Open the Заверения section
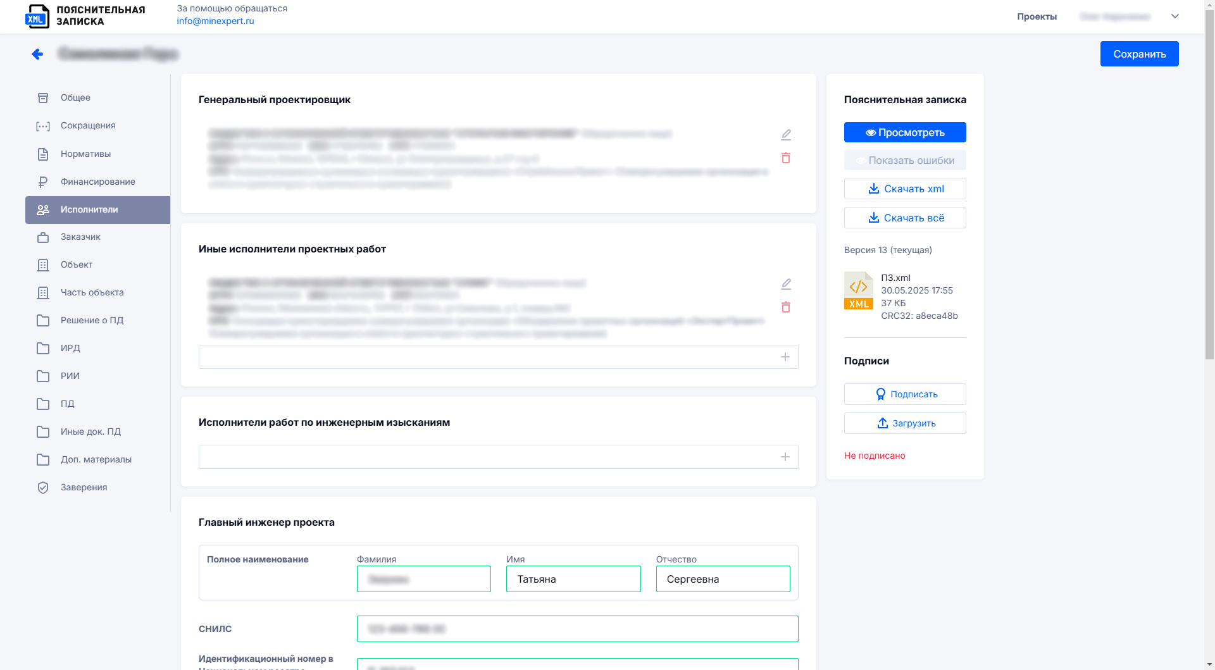This screenshot has width=1215, height=670. (x=97, y=487)
